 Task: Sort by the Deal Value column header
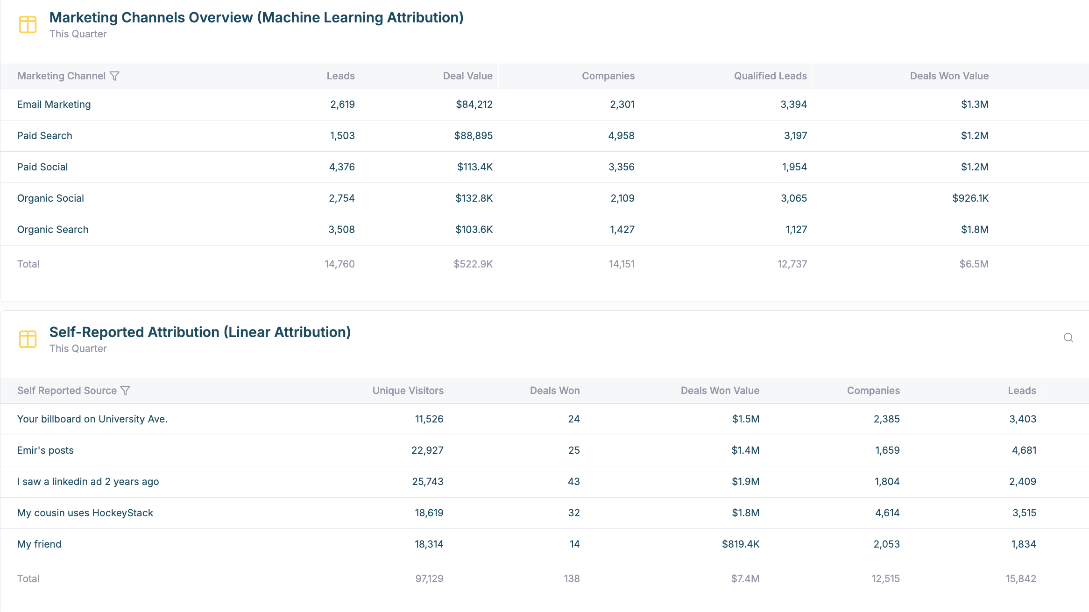[467, 76]
